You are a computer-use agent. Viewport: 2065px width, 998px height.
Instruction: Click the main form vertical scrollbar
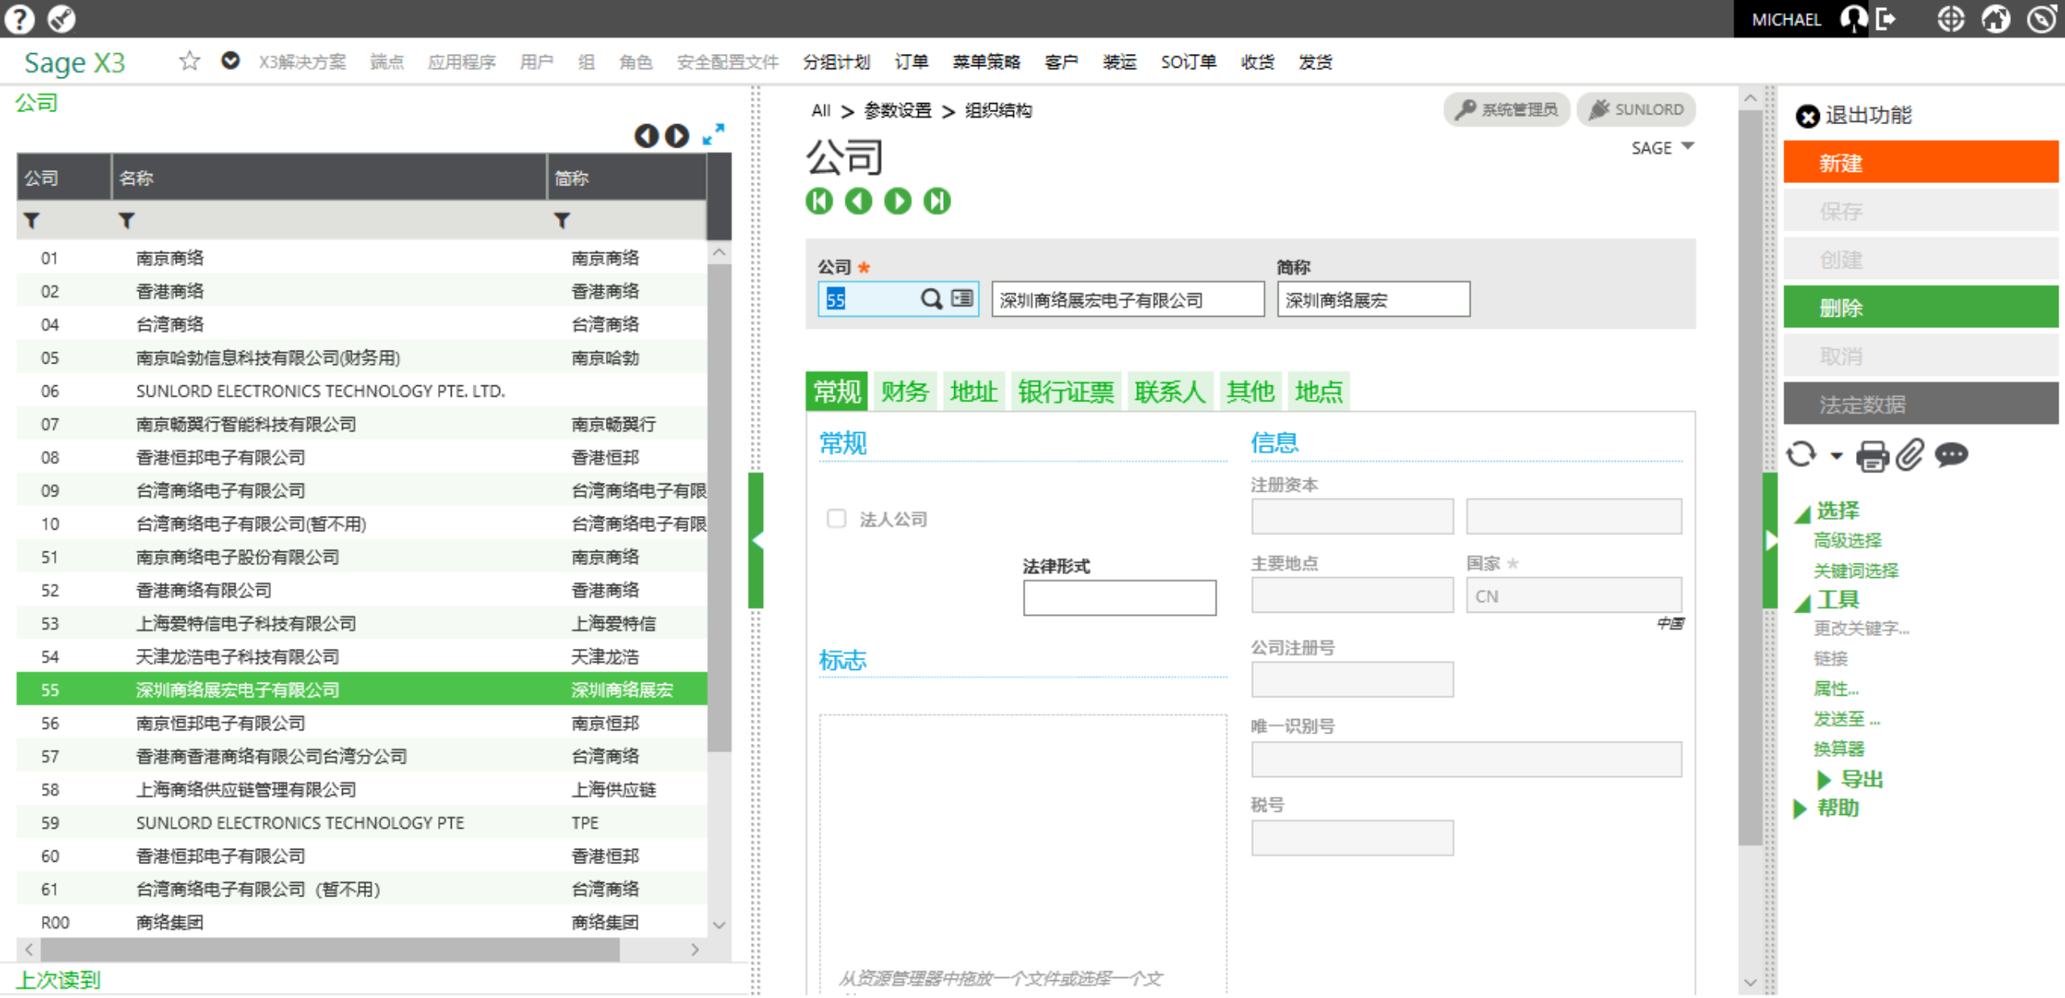coord(1749,476)
